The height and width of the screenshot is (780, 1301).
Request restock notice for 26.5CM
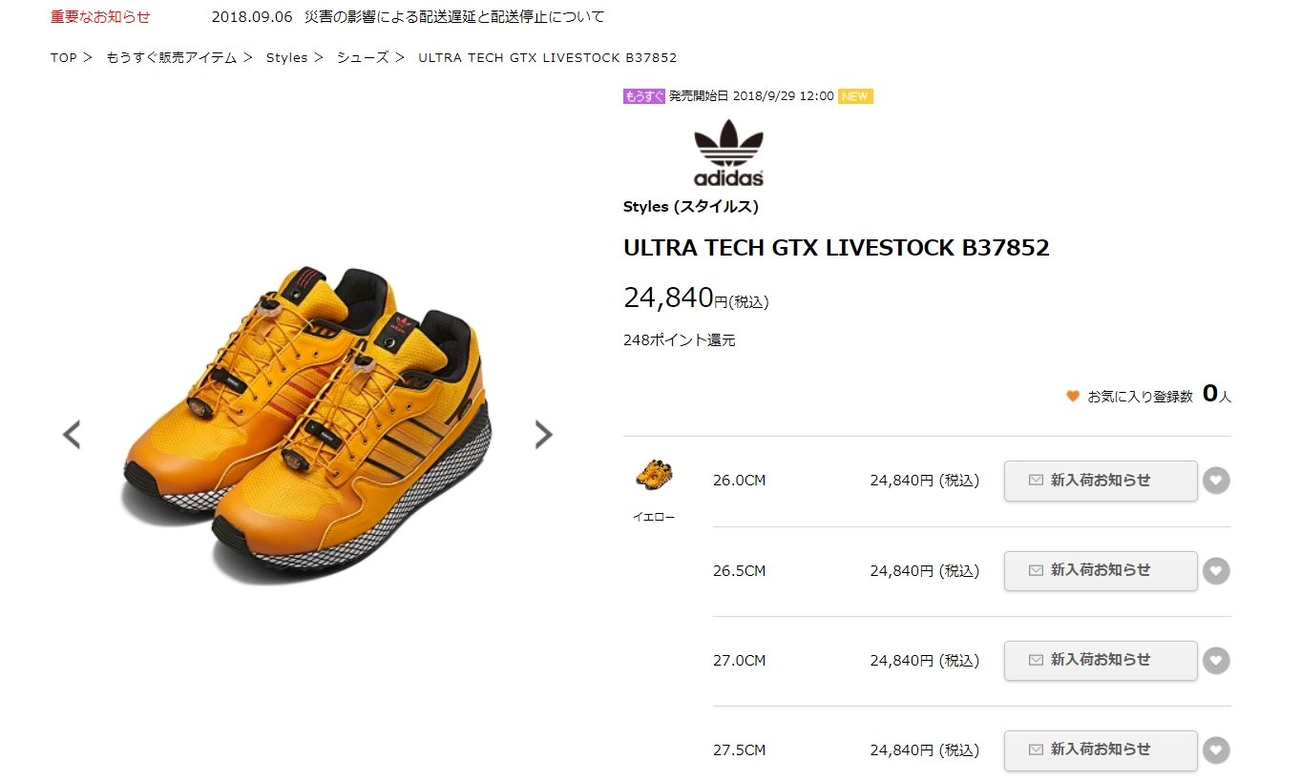coord(1101,570)
